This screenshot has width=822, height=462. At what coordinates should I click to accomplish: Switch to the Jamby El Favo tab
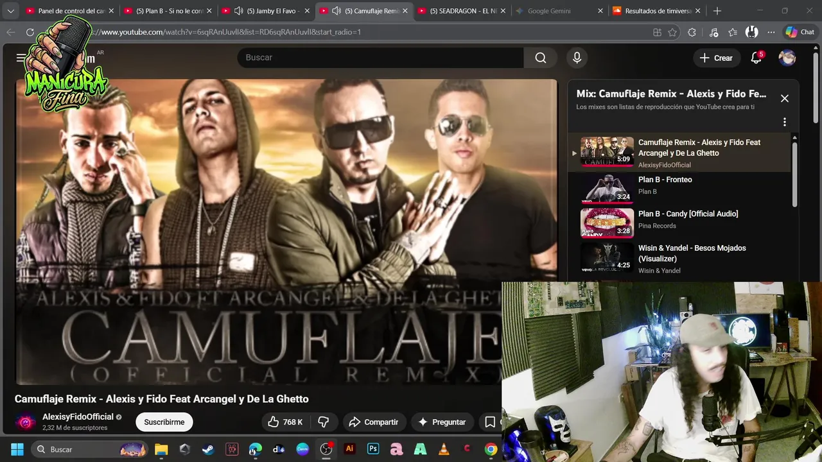pyautogui.click(x=265, y=11)
